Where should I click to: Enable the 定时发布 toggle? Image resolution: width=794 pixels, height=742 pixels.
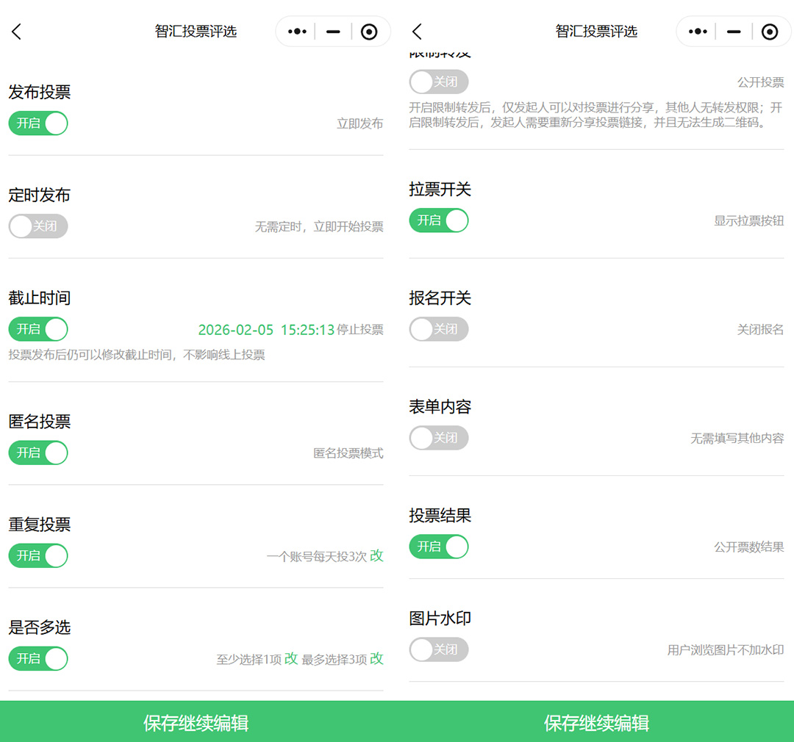[x=38, y=226]
